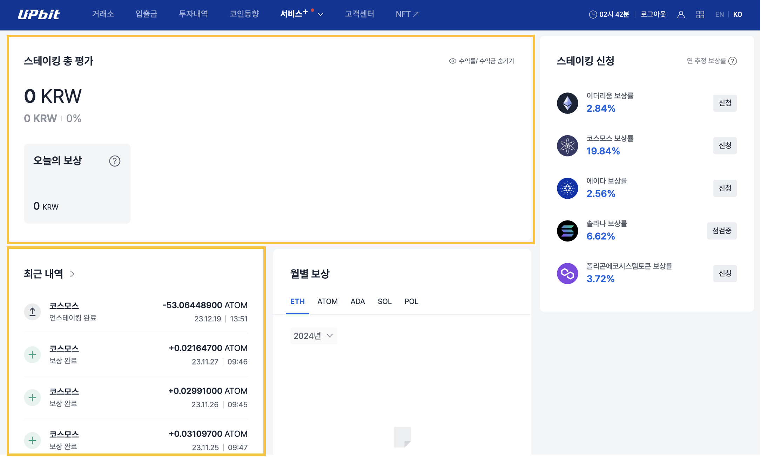Click 점검중 button for 솔라나
Screen dimensions: 761x457
click(722, 231)
